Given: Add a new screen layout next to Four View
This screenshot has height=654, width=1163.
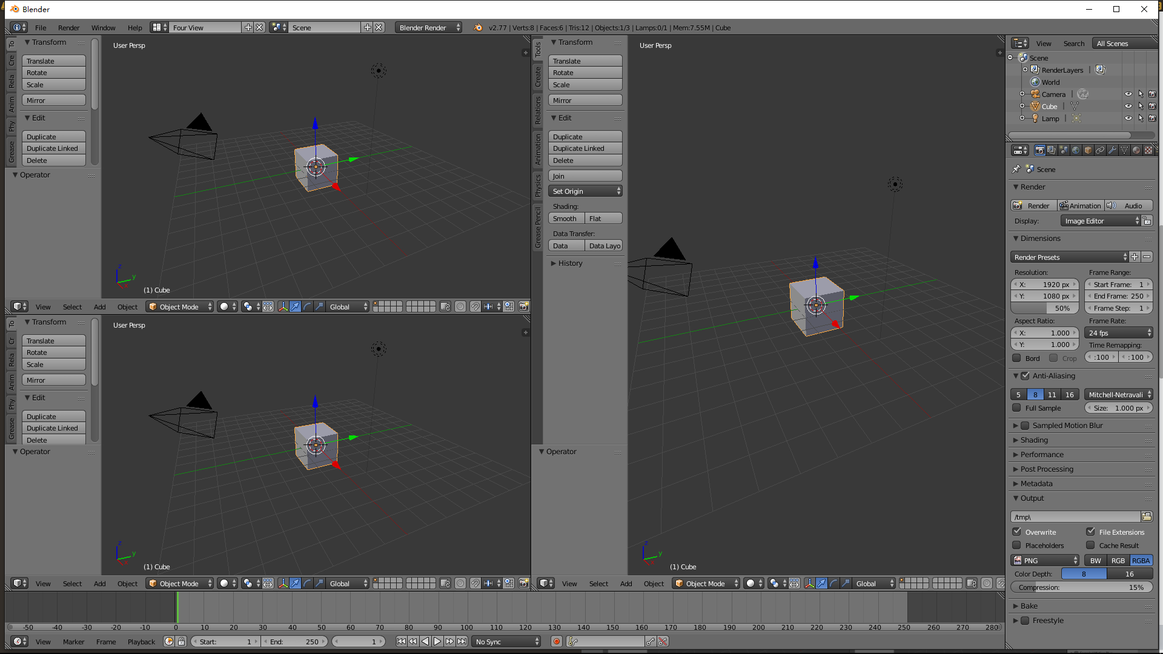Looking at the screenshot, I should [x=248, y=27].
